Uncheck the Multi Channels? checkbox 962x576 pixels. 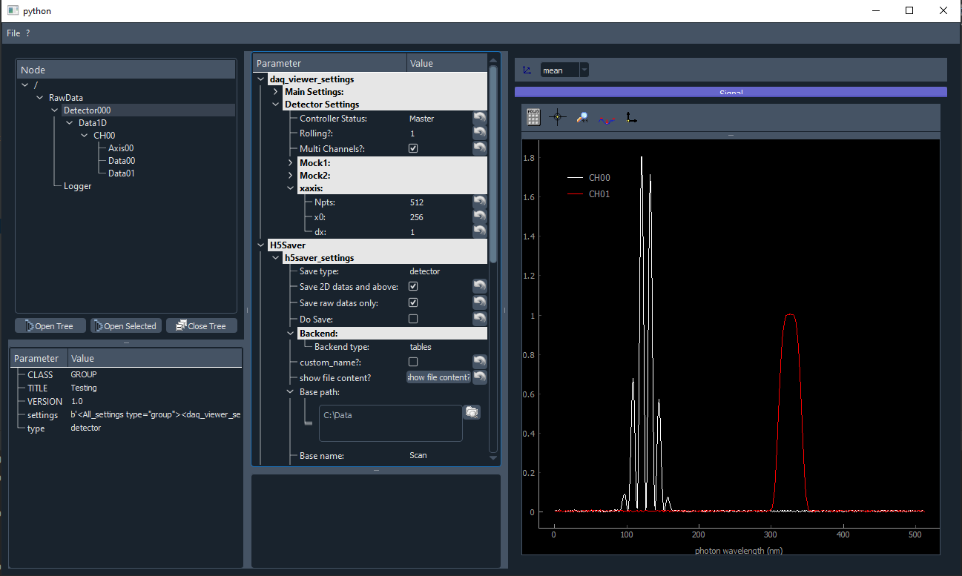[413, 148]
